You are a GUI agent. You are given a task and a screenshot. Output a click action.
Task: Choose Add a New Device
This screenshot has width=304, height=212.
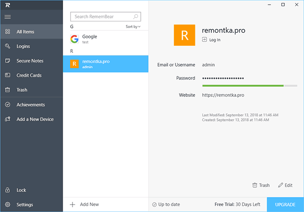pyautogui.click(x=31, y=119)
